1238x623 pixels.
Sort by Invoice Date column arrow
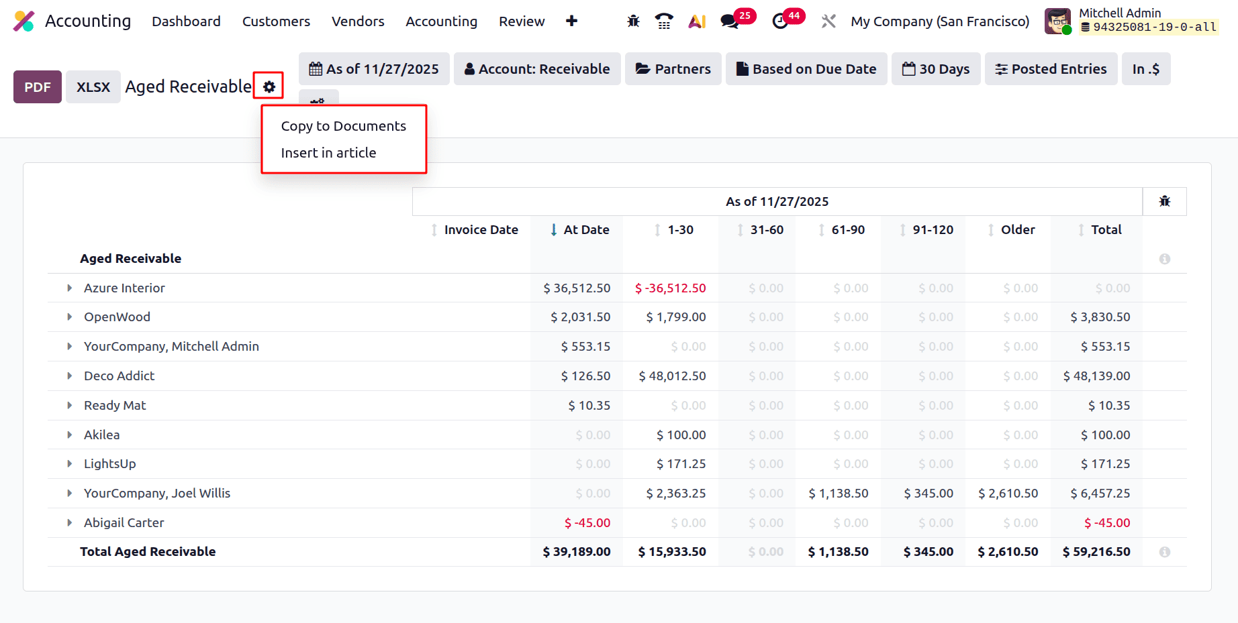(434, 230)
